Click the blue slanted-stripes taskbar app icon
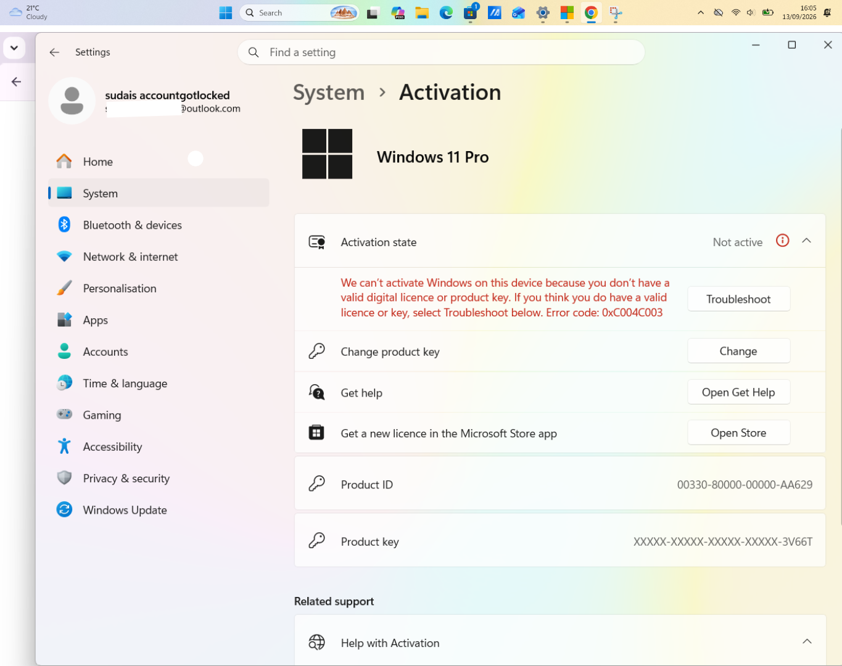Screen dimensions: 842x666 (495, 13)
